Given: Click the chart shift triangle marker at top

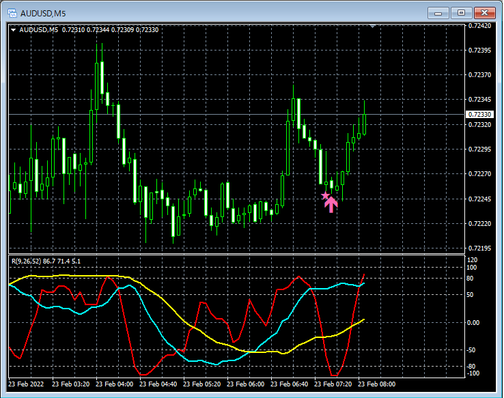Looking at the screenshot, I should click(372, 26).
